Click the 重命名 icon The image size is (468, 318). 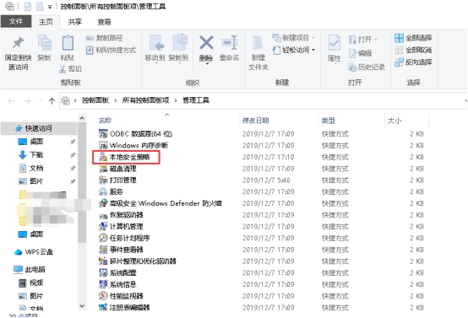tap(229, 43)
